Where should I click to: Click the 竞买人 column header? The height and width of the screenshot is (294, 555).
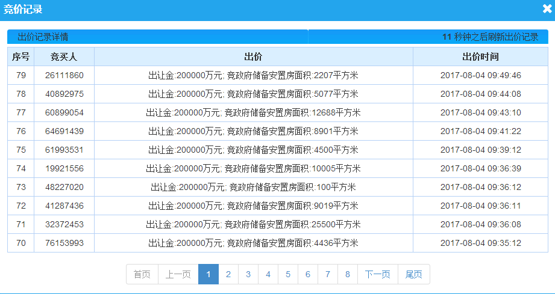64,57
